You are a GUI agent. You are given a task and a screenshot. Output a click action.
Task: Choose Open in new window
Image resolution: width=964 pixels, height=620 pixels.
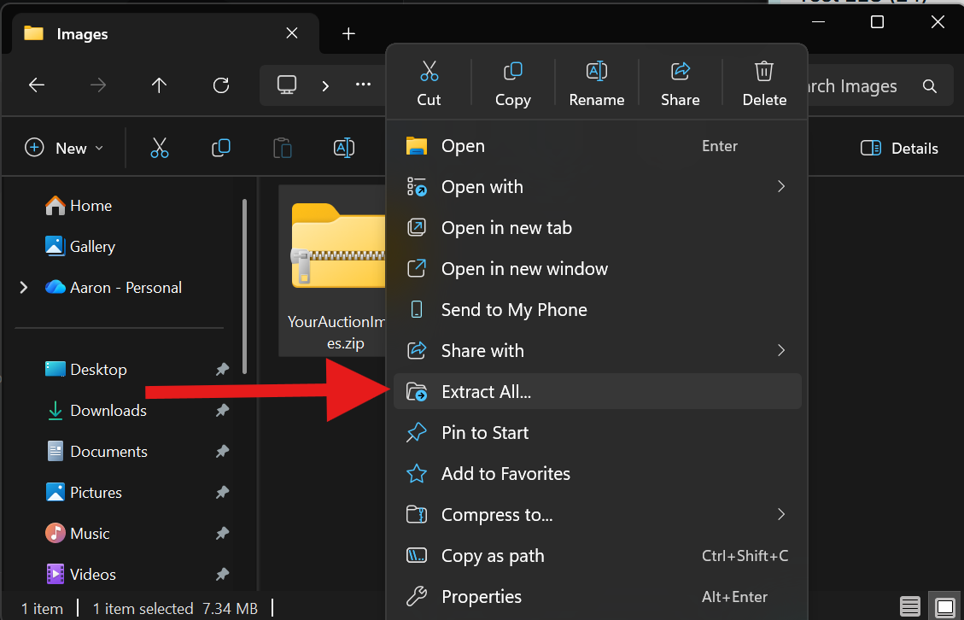[x=597, y=269]
